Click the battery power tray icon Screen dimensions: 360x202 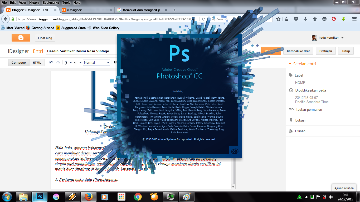click(x=324, y=197)
